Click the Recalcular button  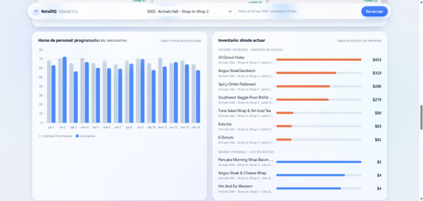click(x=374, y=12)
